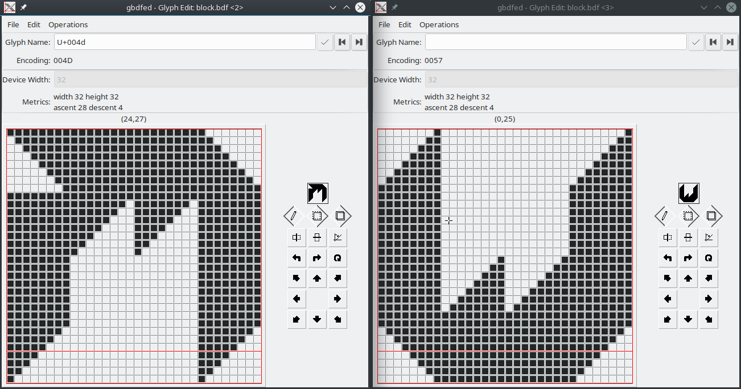Click the Shear glyph button in left window
The image size is (741, 389).
[338, 237]
